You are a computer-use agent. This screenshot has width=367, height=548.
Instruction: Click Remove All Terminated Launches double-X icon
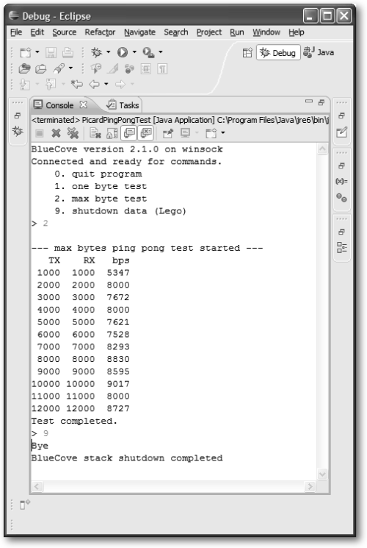[73, 133]
